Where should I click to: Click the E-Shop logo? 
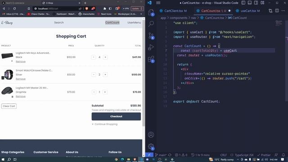click(x=7, y=22)
